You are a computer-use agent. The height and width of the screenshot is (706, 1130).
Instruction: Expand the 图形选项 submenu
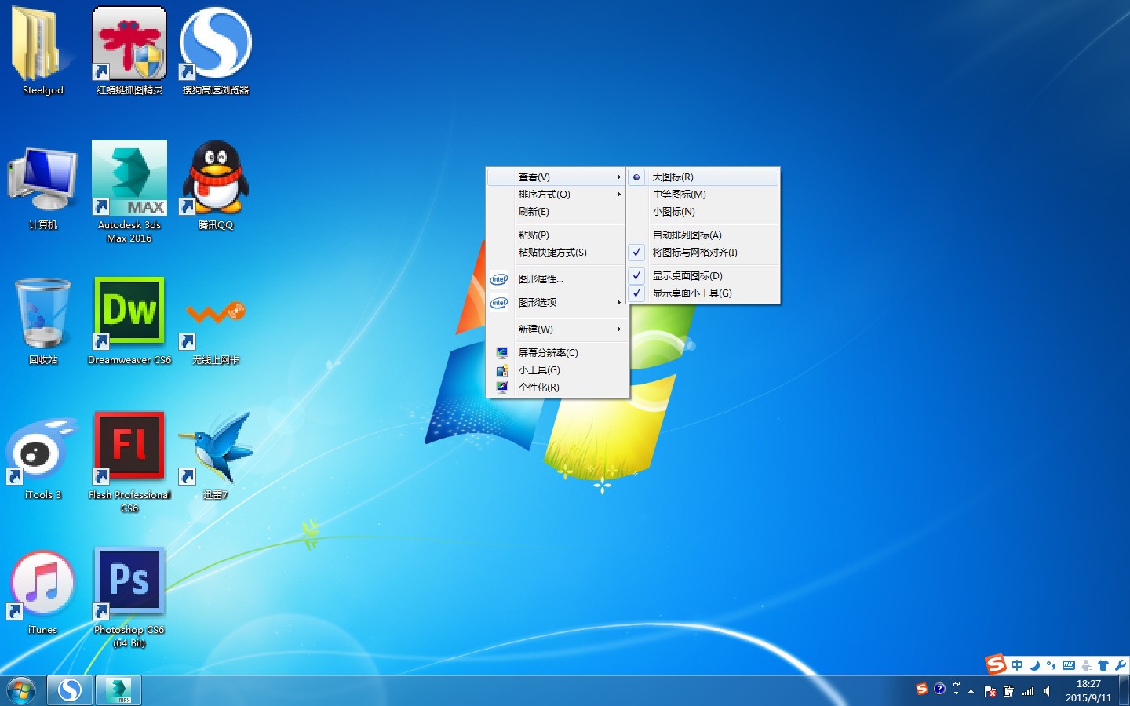click(x=538, y=302)
